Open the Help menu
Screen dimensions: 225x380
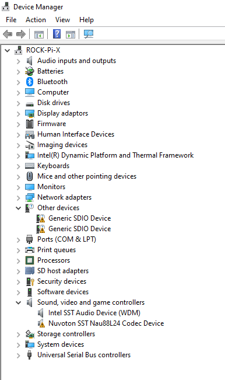(x=86, y=20)
